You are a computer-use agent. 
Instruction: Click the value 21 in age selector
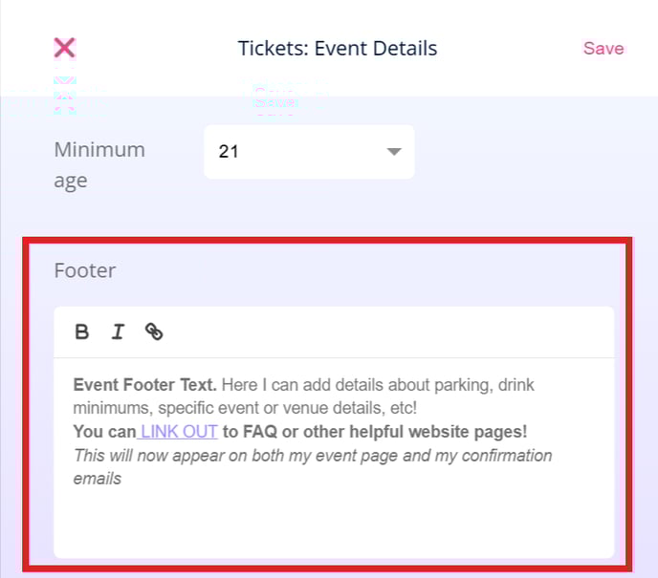coord(229,152)
